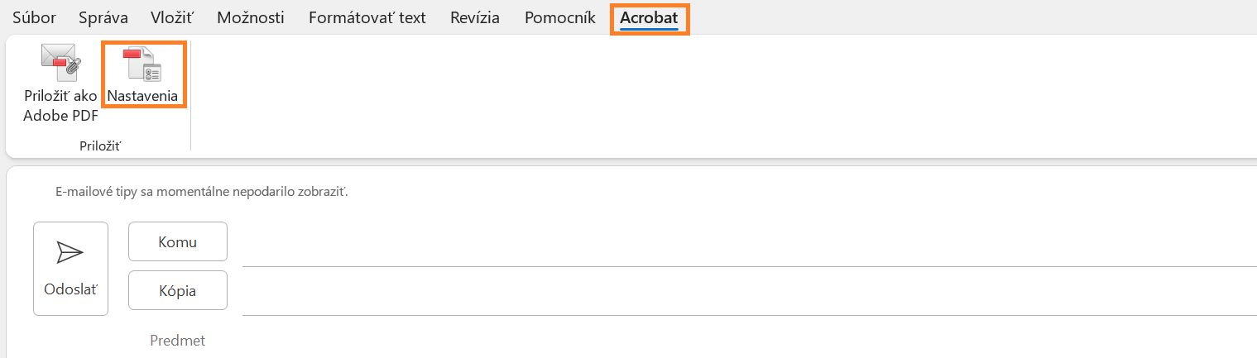
Task: Open the Súbor tab
Action: click(34, 17)
